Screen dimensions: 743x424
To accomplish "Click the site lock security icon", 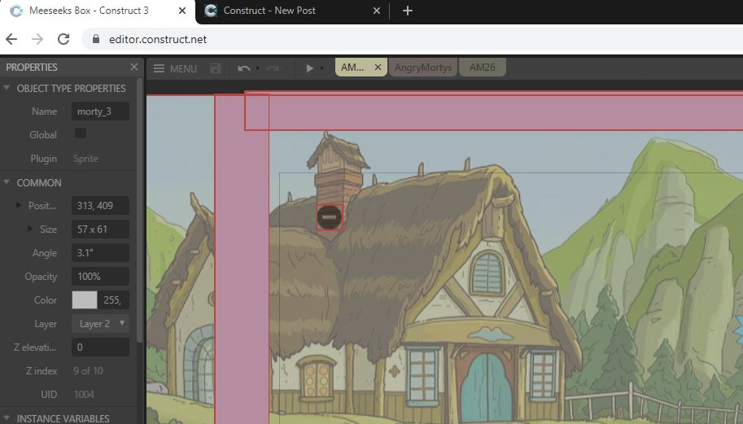I will click(x=96, y=39).
